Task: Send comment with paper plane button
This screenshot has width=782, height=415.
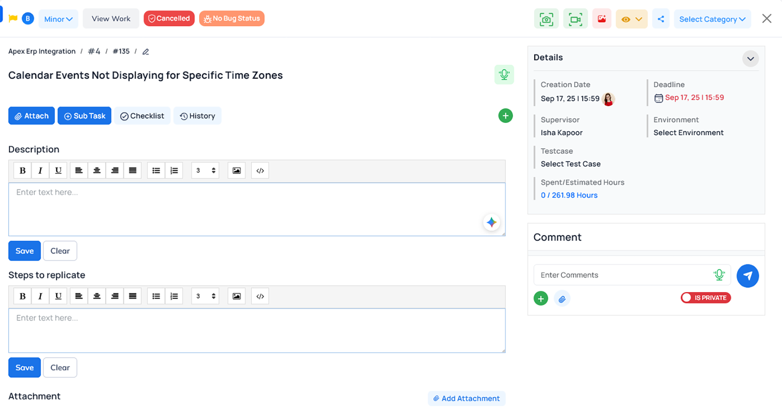Action: pyautogui.click(x=747, y=276)
